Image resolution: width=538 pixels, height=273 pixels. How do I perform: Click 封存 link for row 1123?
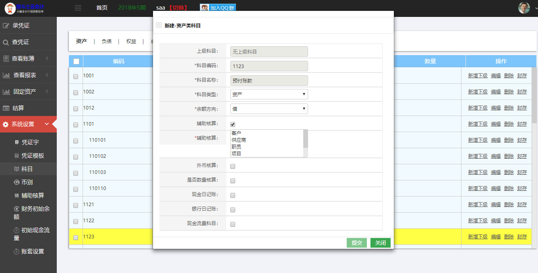click(522, 237)
